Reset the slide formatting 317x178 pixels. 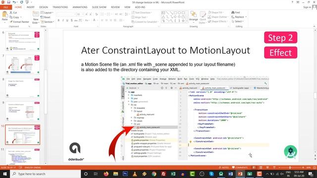point(46,17)
